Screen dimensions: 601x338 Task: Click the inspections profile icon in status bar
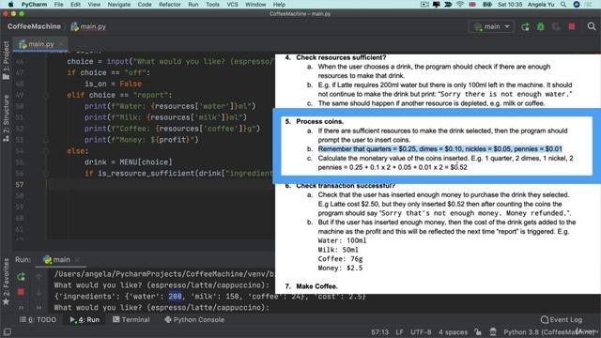493,331
